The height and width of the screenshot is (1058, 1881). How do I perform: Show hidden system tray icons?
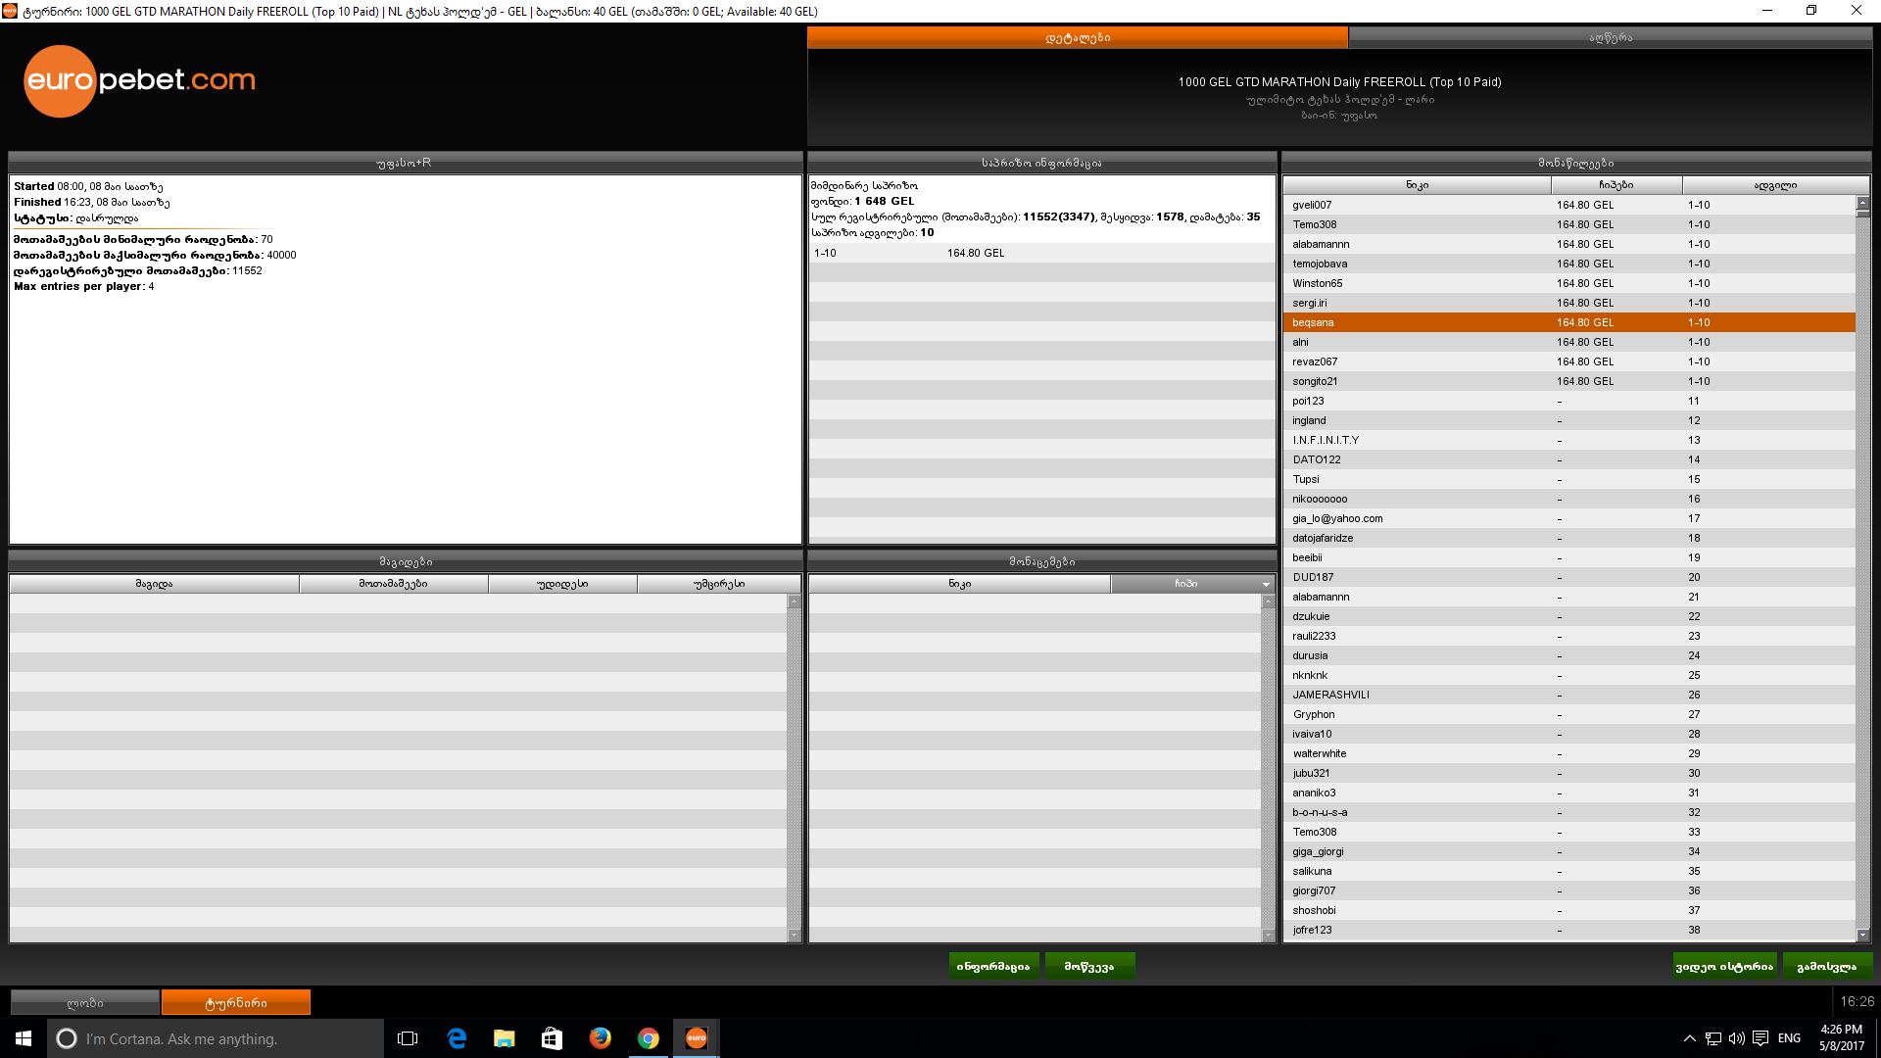tap(1689, 1038)
